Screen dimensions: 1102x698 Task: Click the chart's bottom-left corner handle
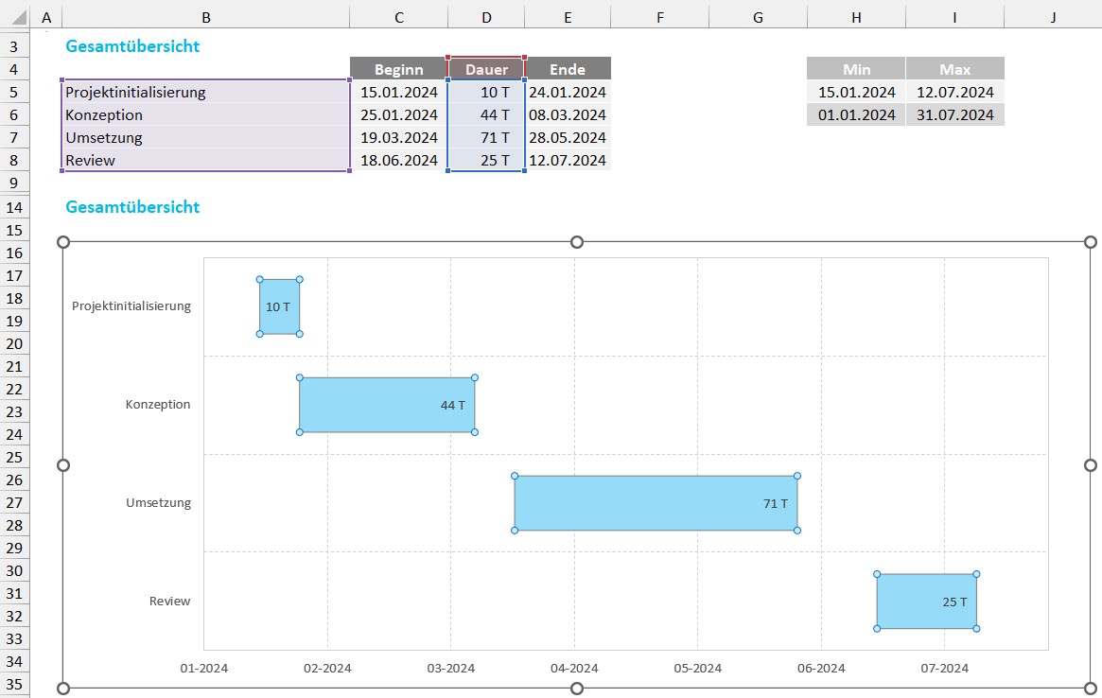pyautogui.click(x=64, y=688)
